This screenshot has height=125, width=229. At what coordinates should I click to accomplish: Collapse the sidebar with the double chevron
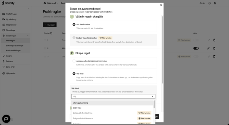point(28,8)
